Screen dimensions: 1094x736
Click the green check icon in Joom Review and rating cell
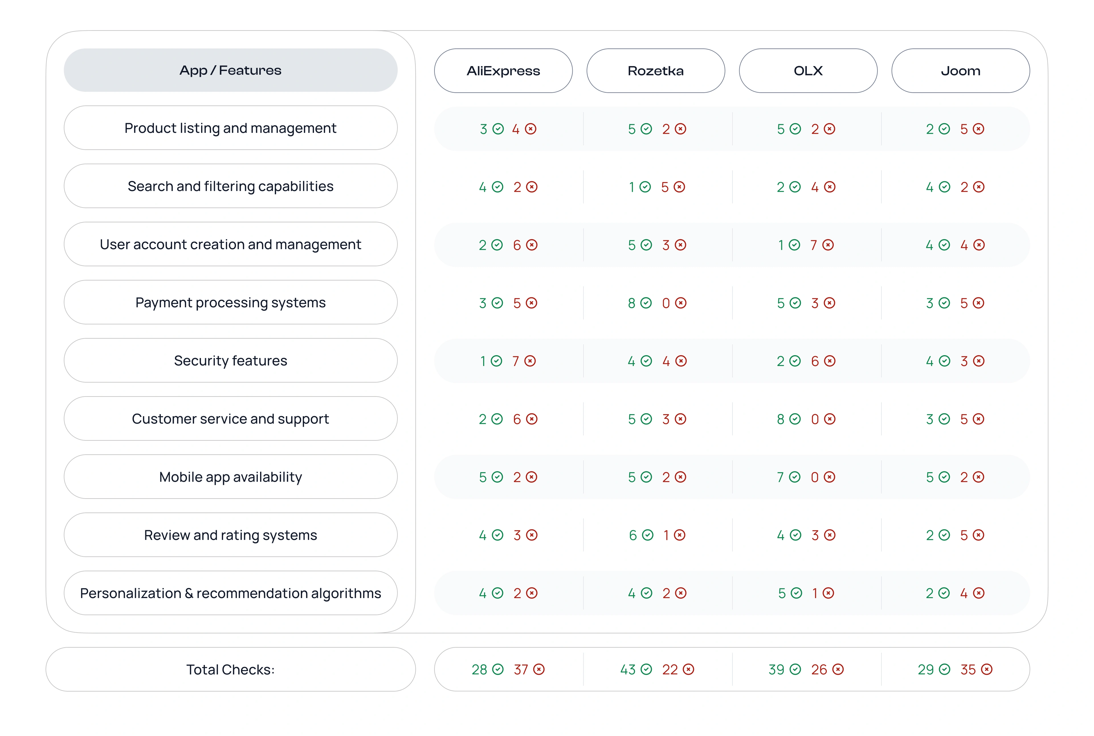(x=944, y=535)
